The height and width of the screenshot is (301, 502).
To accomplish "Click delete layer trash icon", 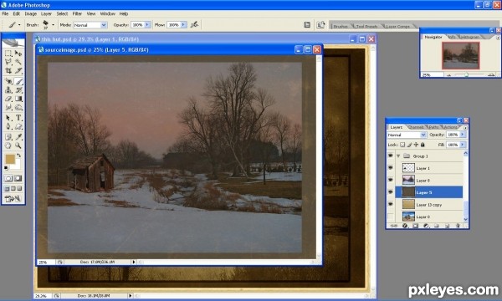I will coord(458,226).
